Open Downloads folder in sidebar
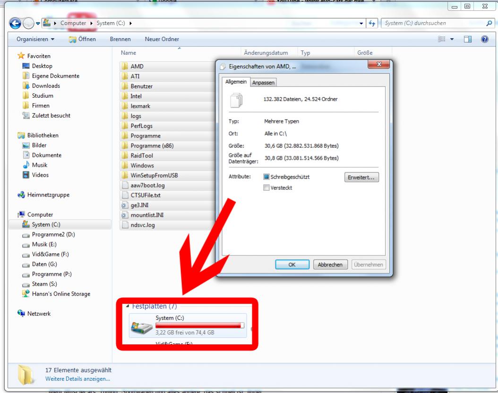Image resolution: width=498 pixels, height=393 pixels. (x=46, y=85)
